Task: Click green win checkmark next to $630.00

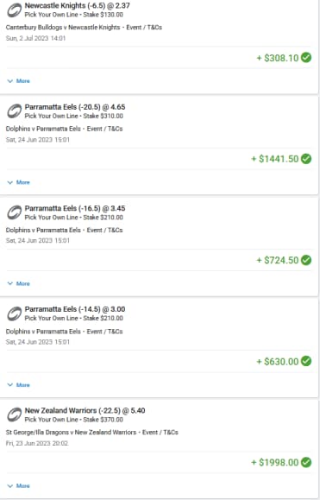Action: (x=306, y=361)
